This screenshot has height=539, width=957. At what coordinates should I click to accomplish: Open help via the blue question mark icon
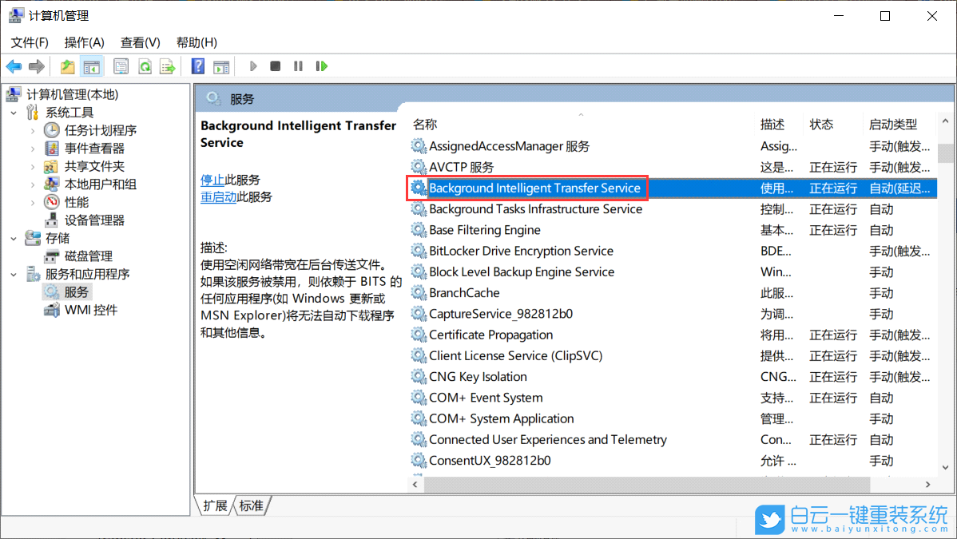click(x=197, y=66)
